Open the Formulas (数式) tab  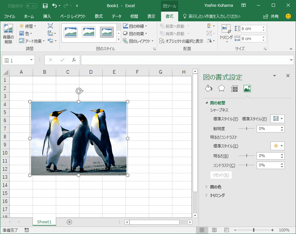(99, 16)
